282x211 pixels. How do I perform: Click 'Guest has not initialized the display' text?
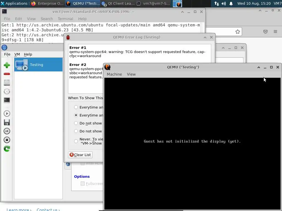[x=192, y=141]
